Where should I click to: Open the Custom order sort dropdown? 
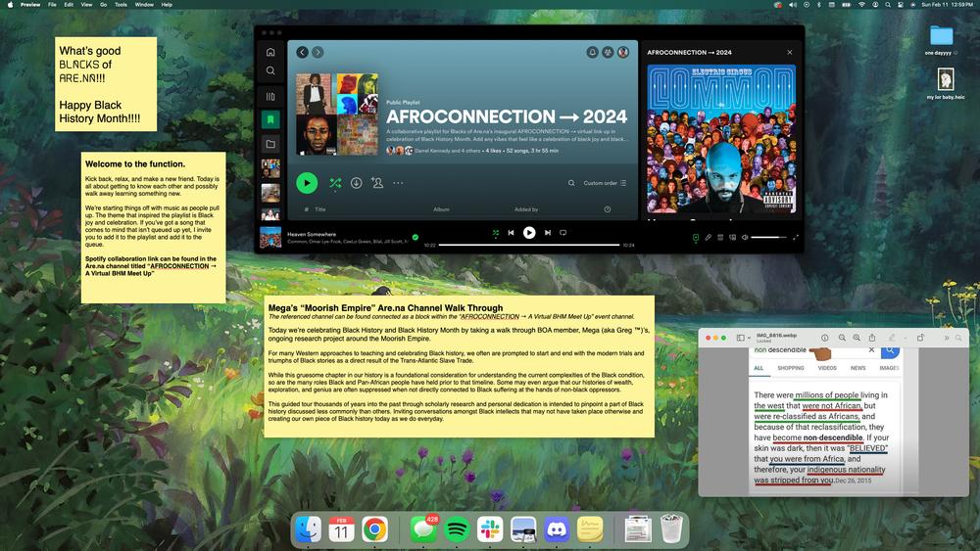[x=605, y=183]
